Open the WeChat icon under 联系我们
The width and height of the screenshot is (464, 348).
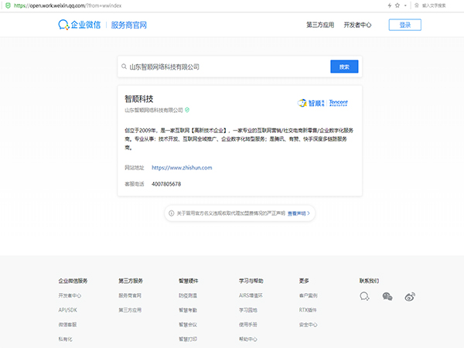pyautogui.click(x=387, y=296)
